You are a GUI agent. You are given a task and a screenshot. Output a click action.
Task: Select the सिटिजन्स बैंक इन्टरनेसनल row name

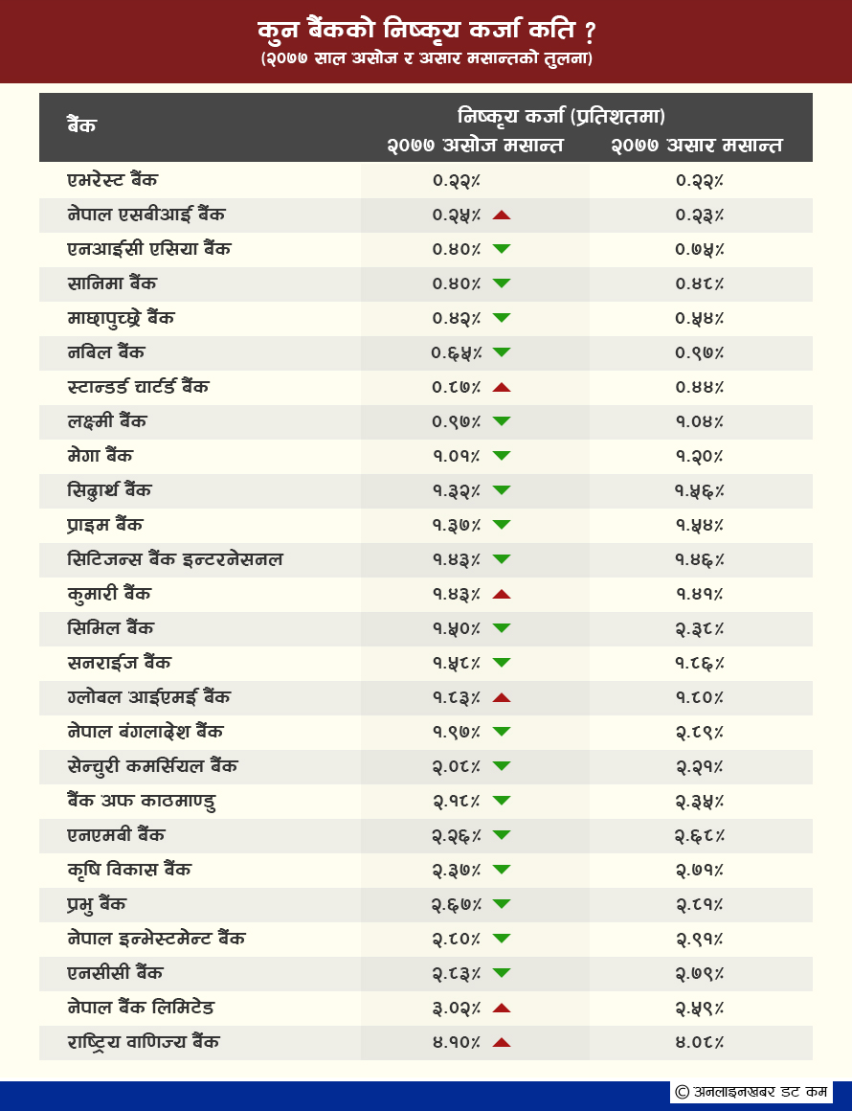click(175, 559)
